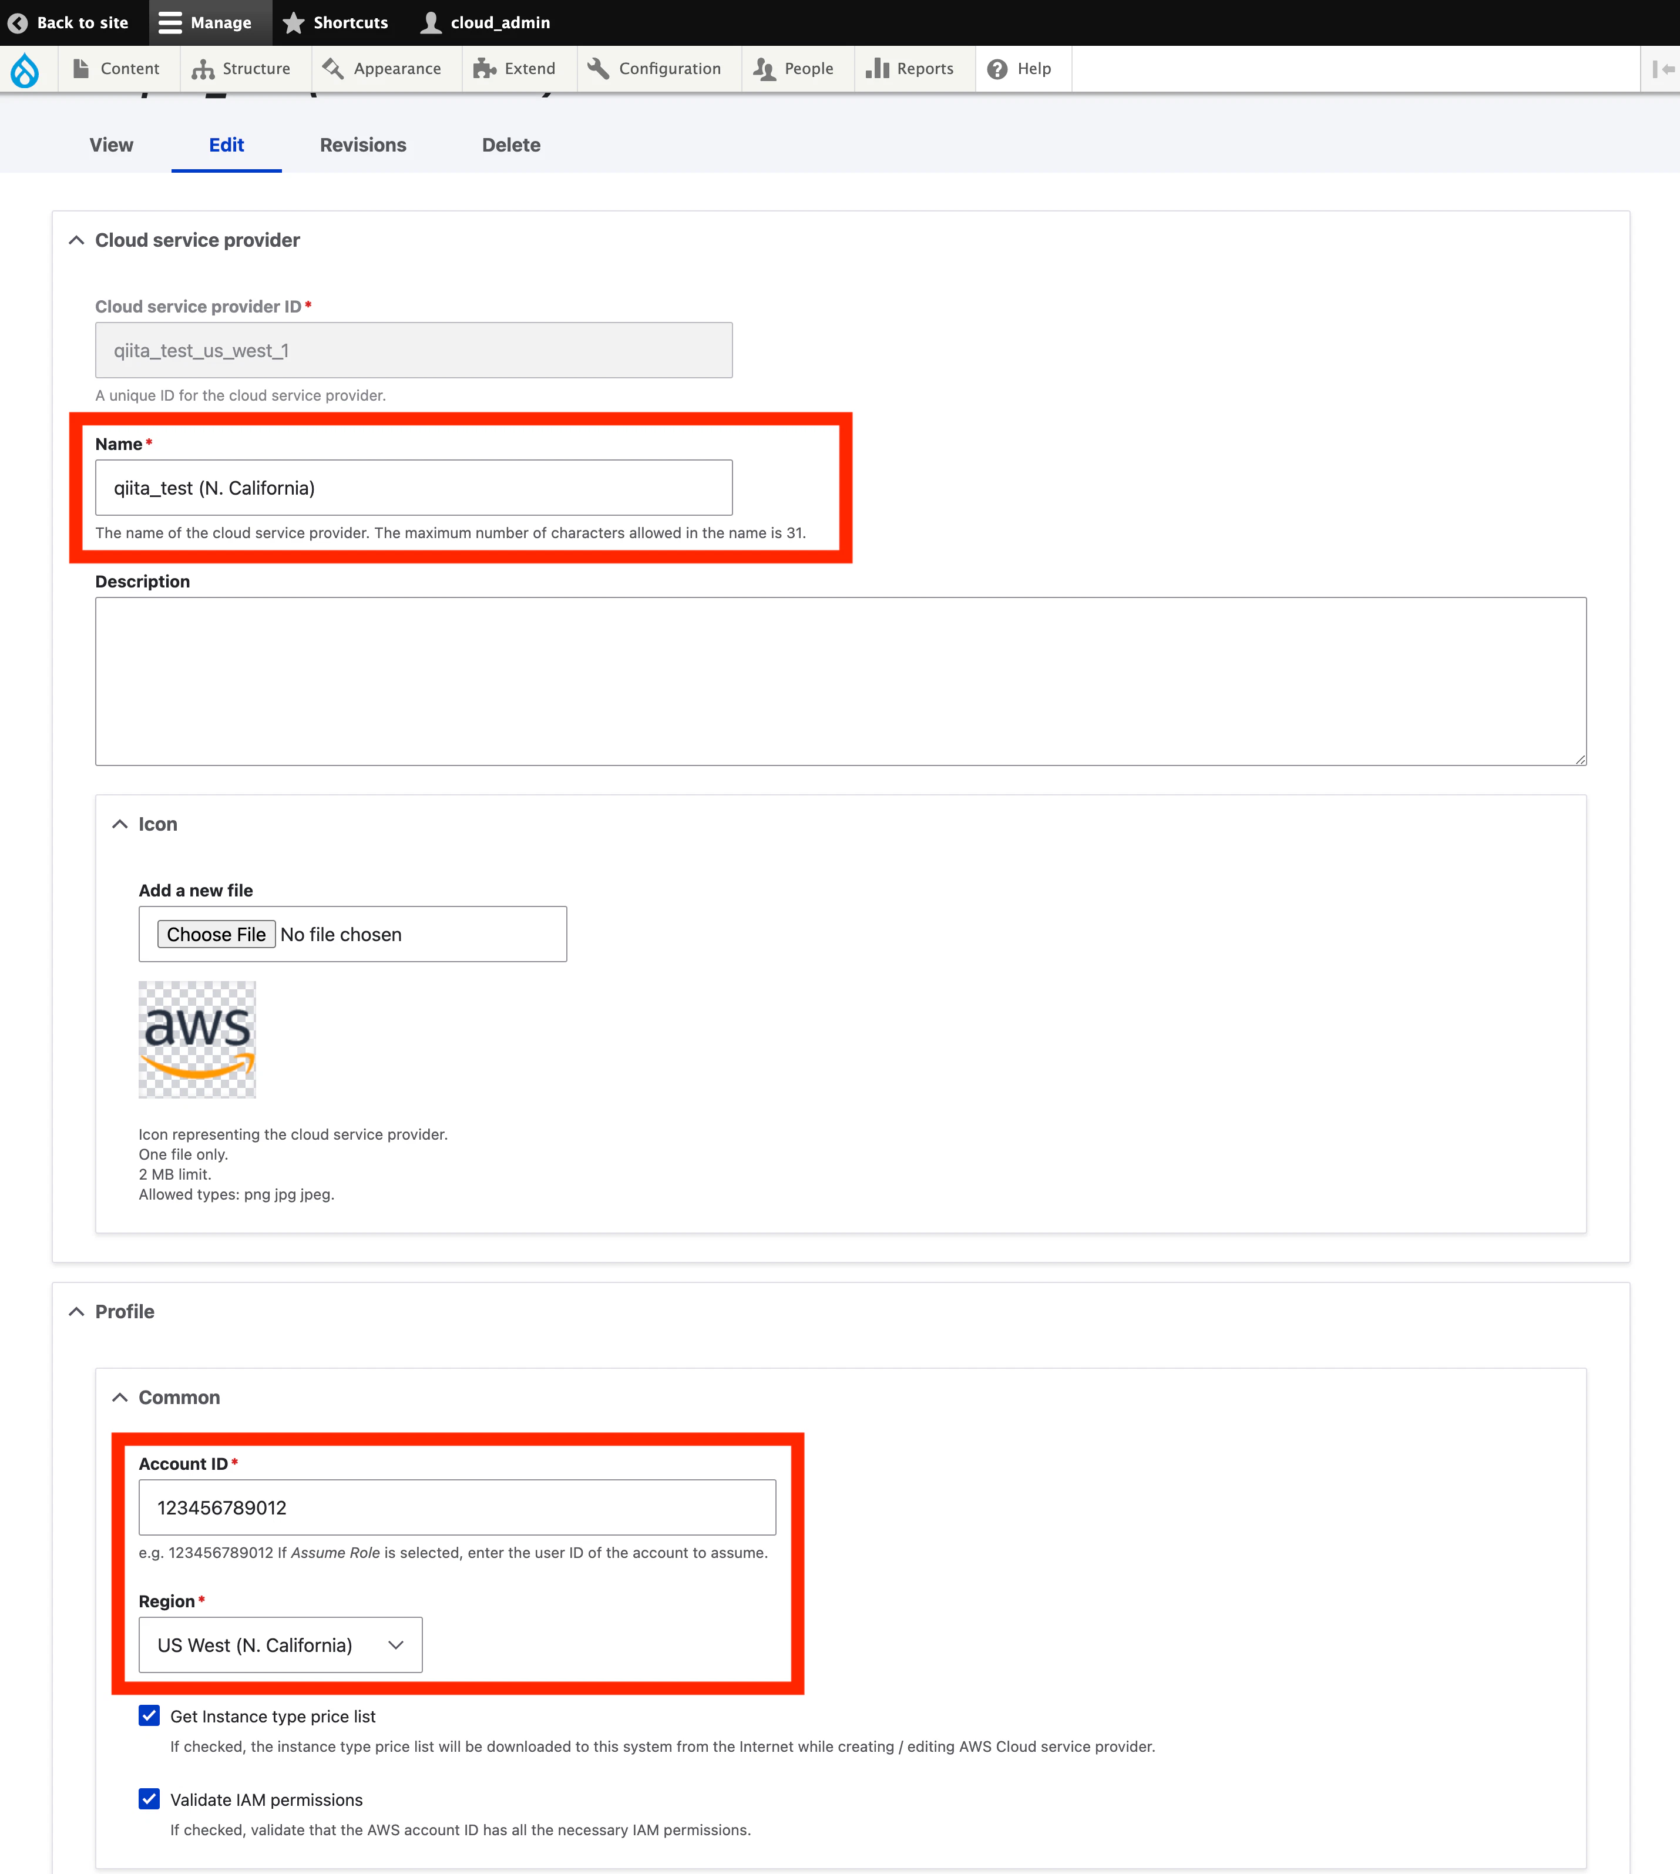Switch to the View tab
Image resolution: width=1680 pixels, height=1874 pixels.
coord(112,145)
